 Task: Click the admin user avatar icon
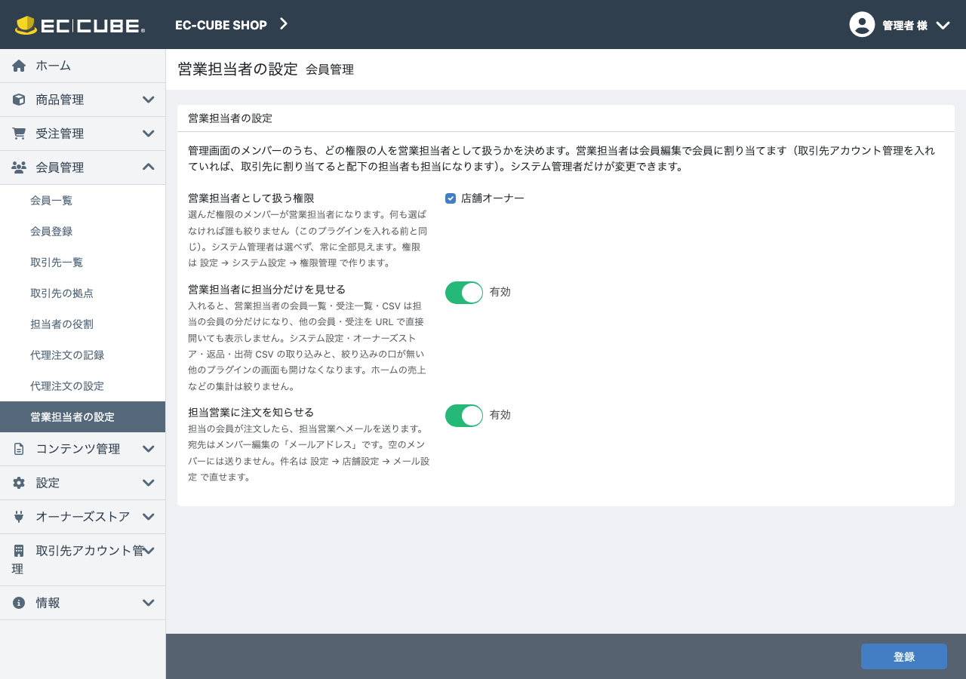[862, 25]
